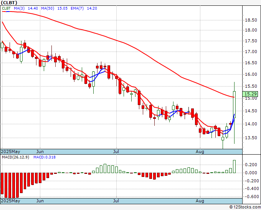Viewport: 261px width, 210px height.
Task: Click the 17.00 price axis label
Action: (x=251, y=52)
